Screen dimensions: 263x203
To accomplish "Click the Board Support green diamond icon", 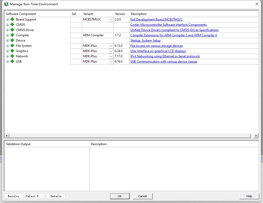I will click(12, 19).
